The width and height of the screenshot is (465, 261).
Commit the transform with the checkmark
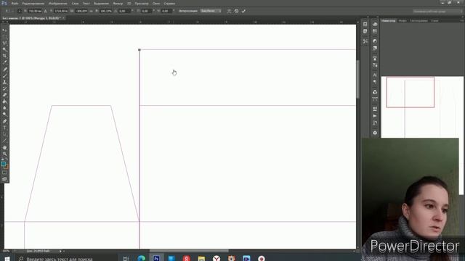243,11
